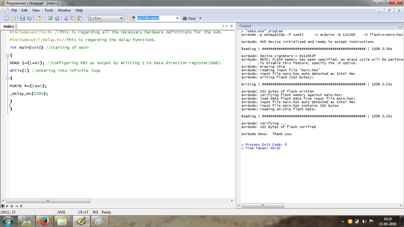
Task: Click the "avrdude done. Thank you." output line
Action: [267, 134]
